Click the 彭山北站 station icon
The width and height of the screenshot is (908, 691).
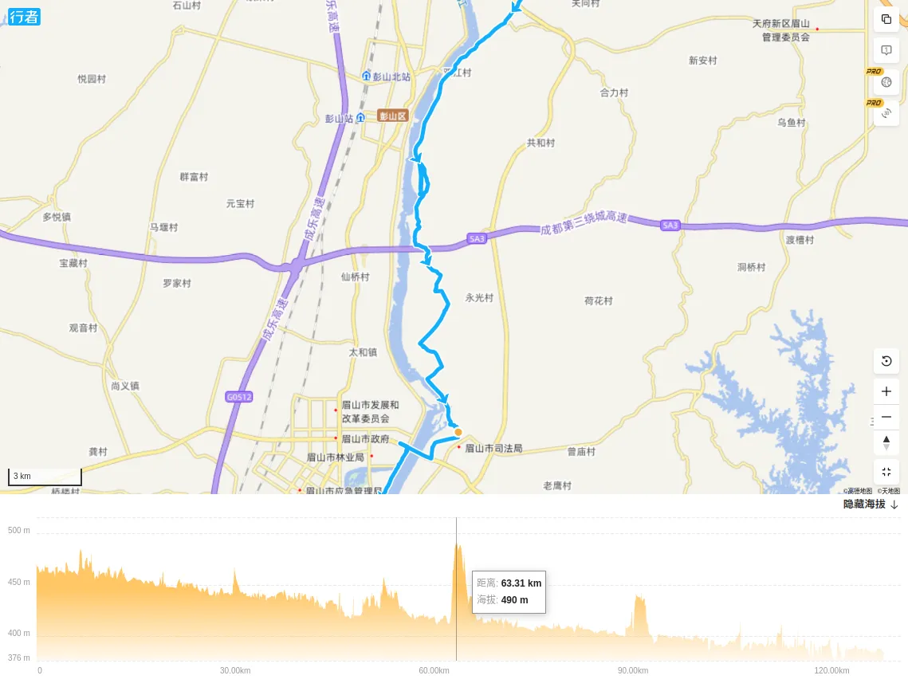point(366,76)
